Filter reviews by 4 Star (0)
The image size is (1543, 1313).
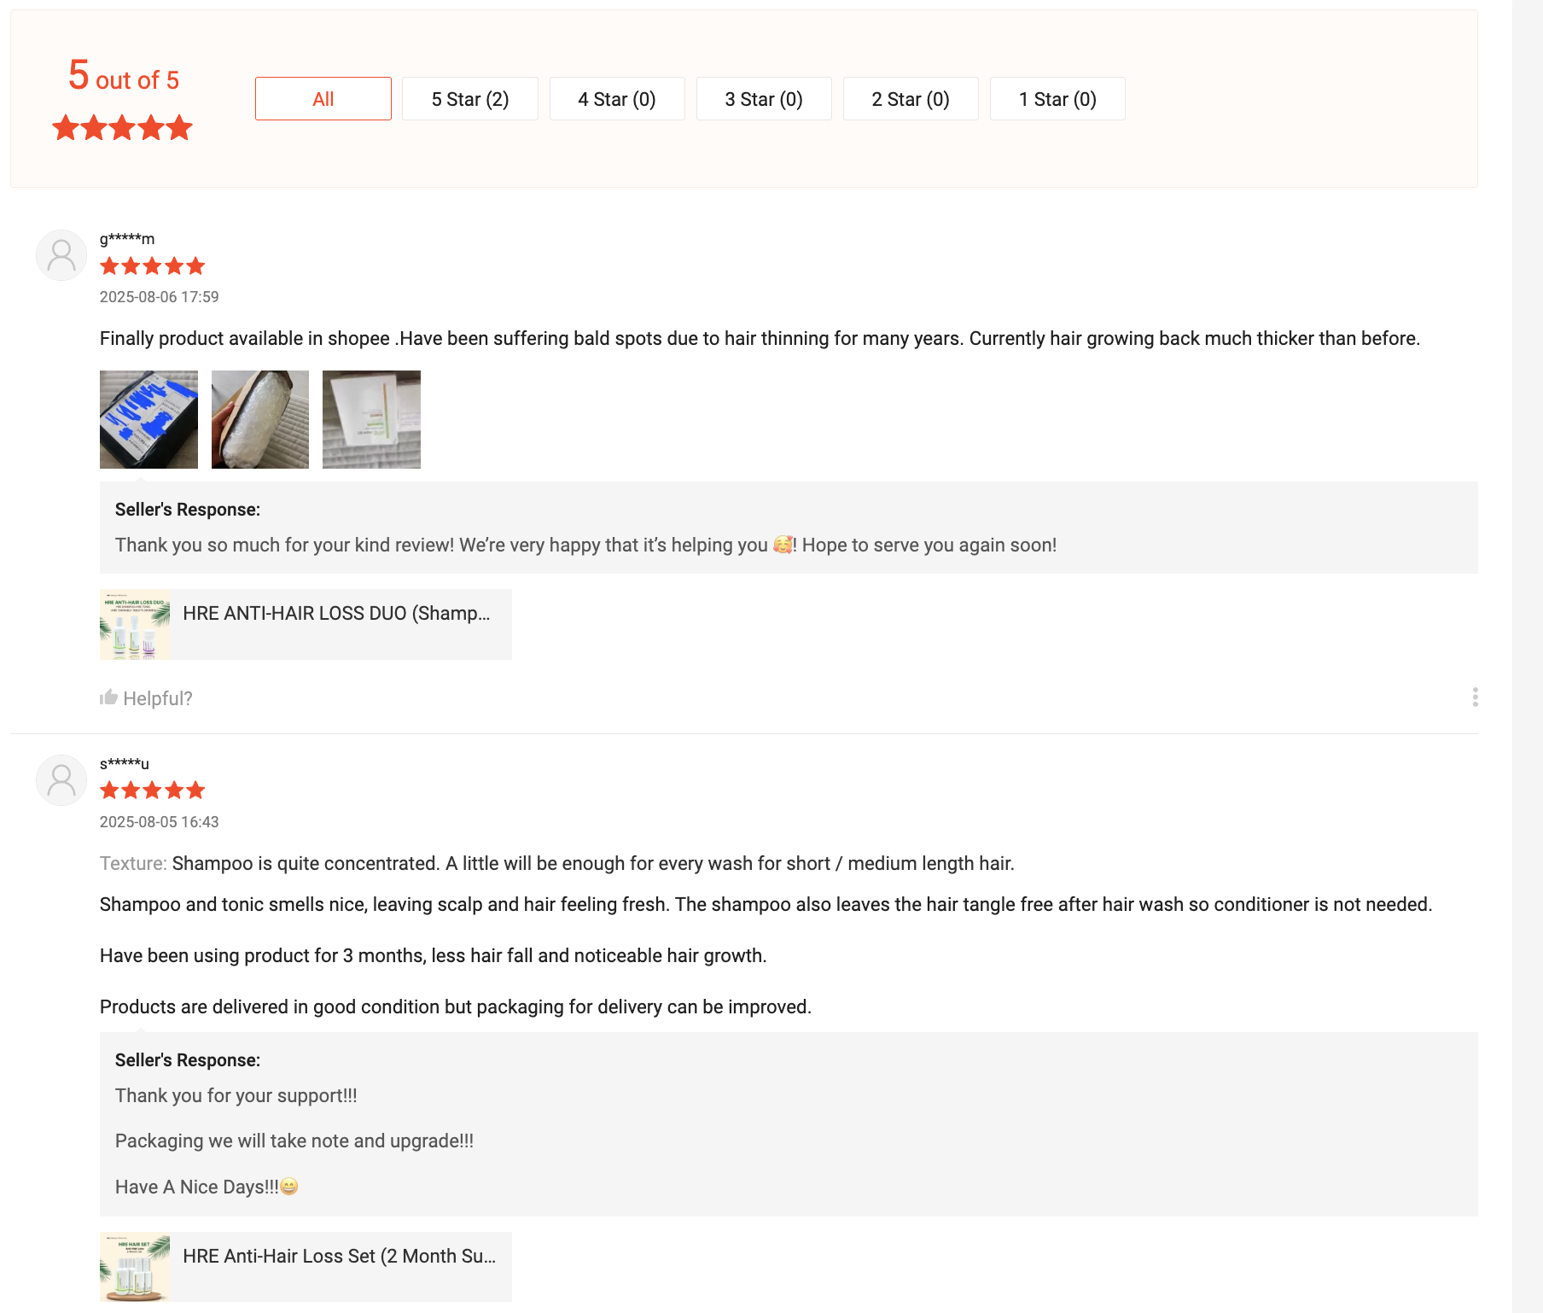[x=617, y=99]
